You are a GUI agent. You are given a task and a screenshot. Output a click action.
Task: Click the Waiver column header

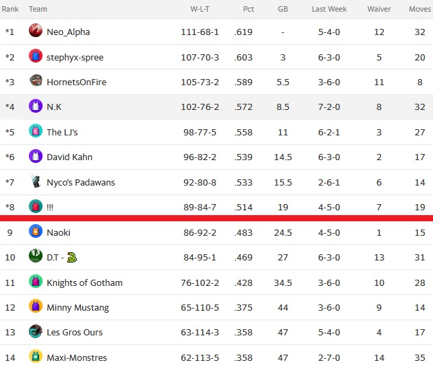[379, 9]
